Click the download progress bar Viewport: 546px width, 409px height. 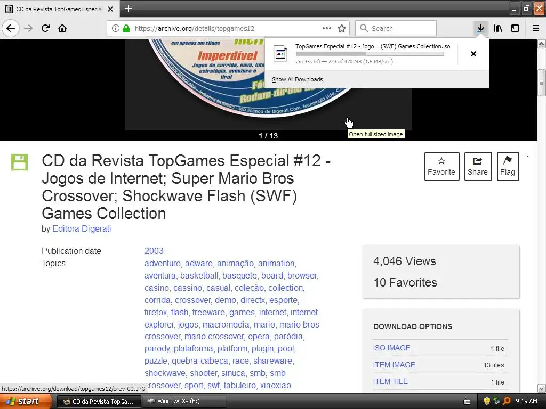(x=370, y=54)
